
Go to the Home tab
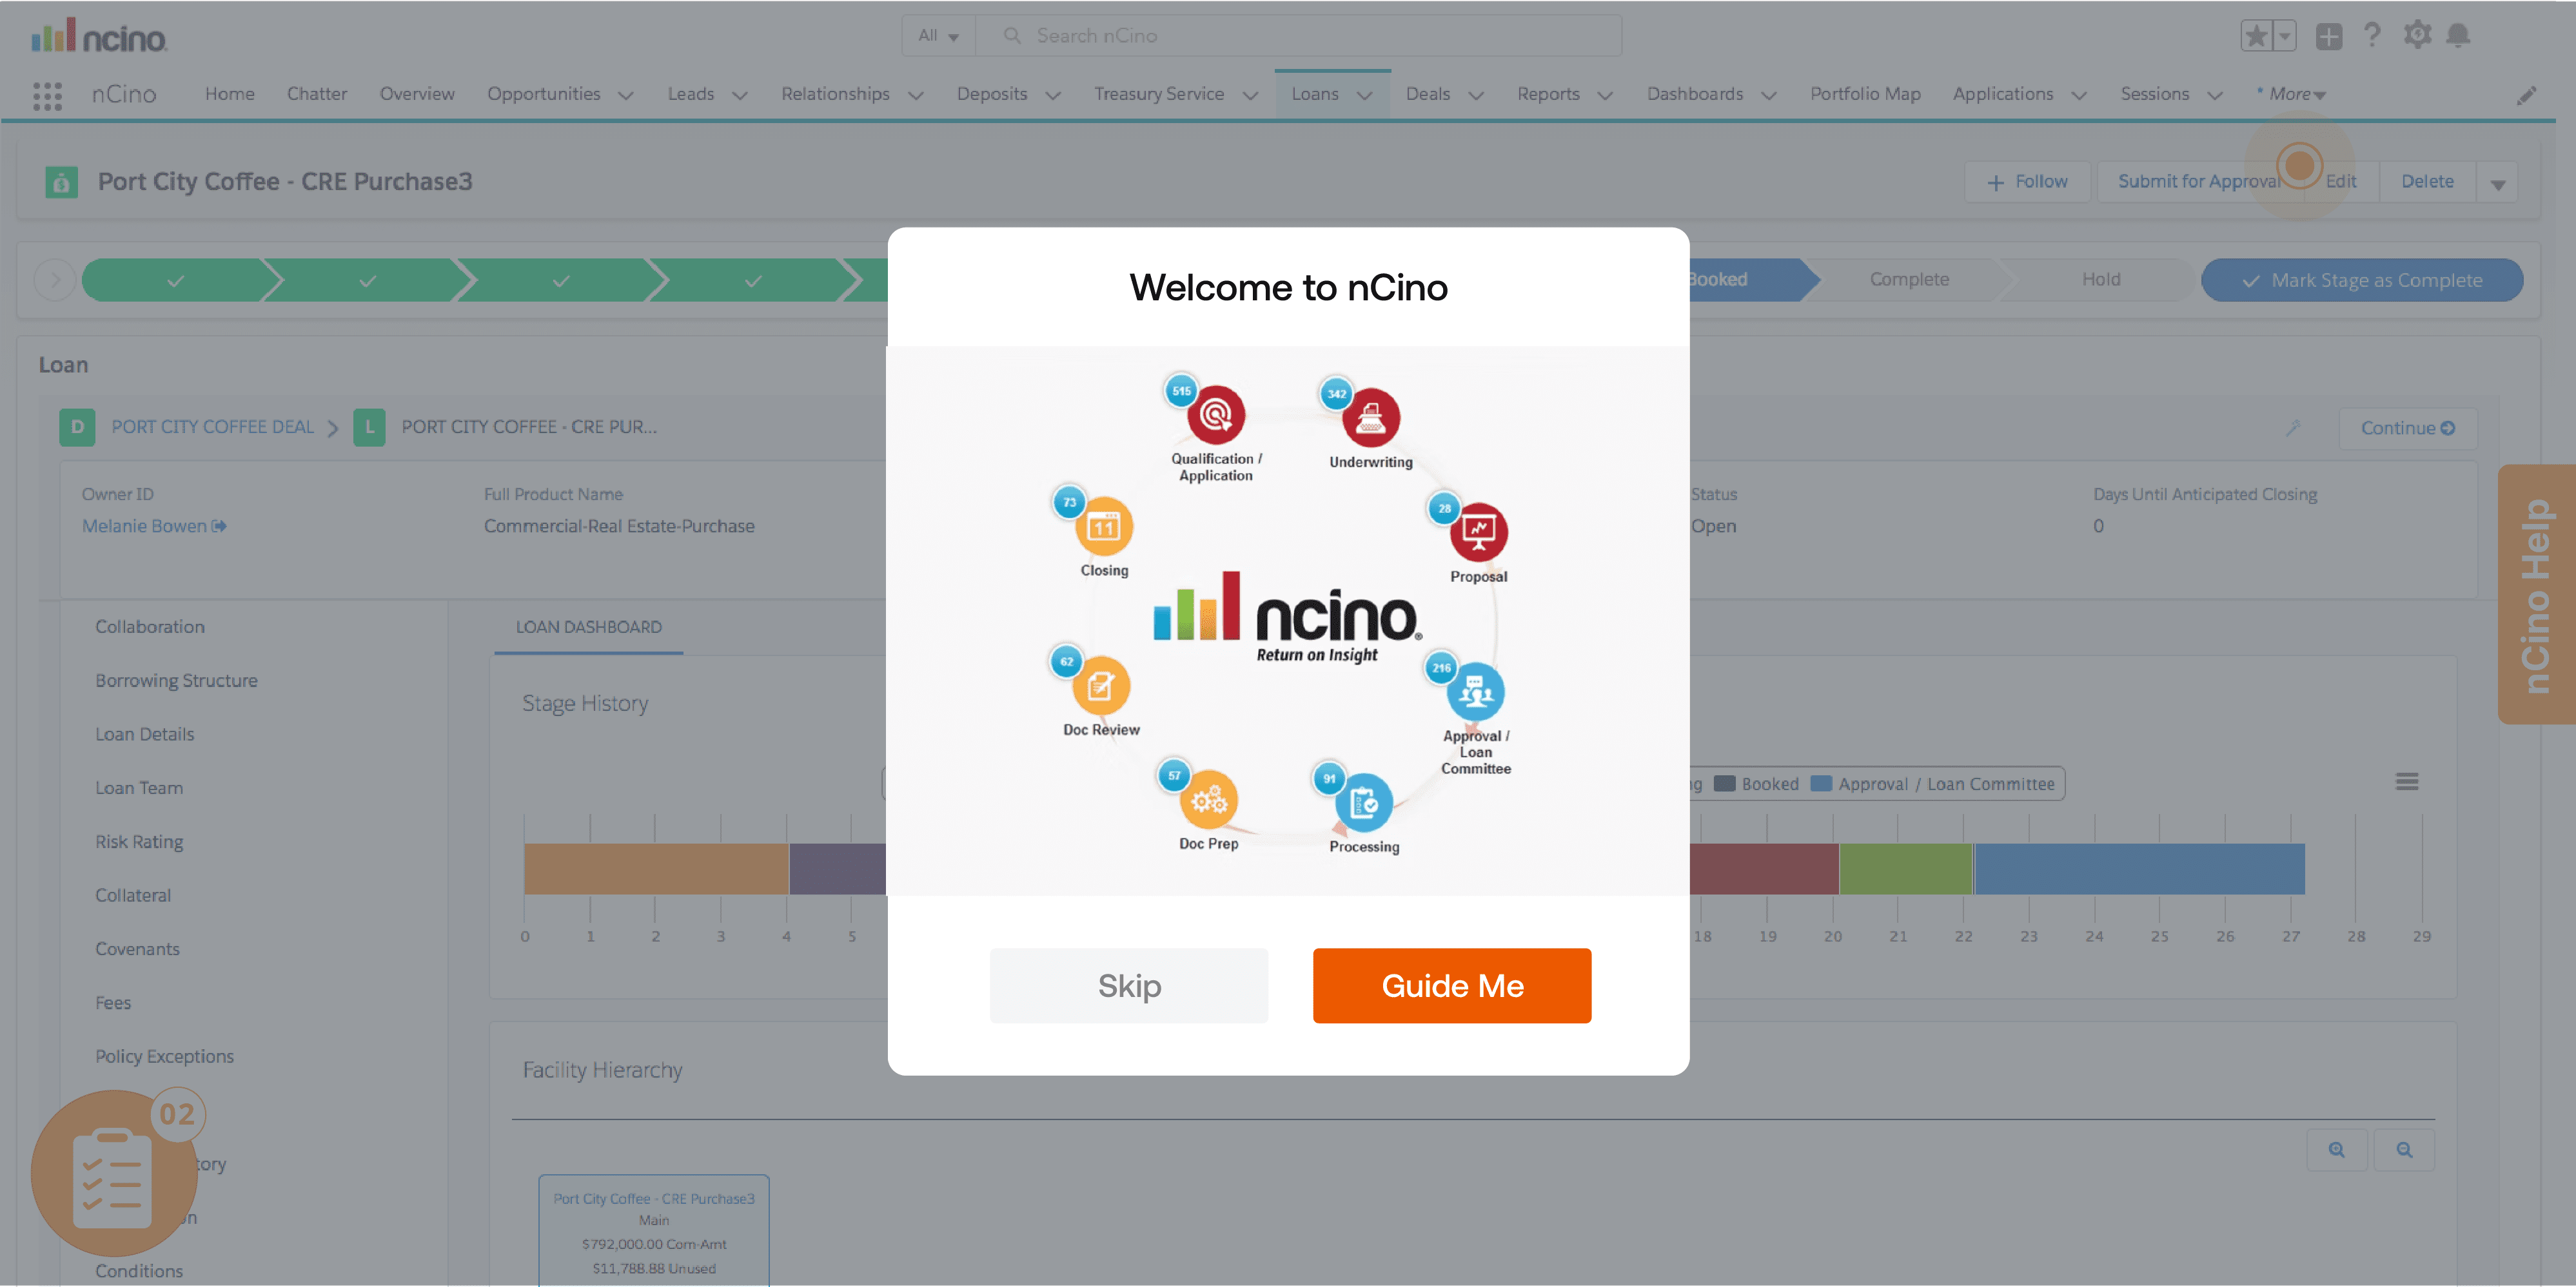coord(229,94)
